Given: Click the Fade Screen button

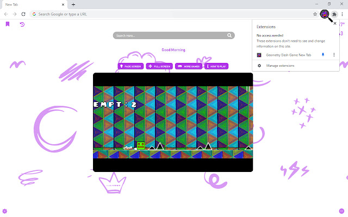Looking at the screenshot, I should [130, 66].
